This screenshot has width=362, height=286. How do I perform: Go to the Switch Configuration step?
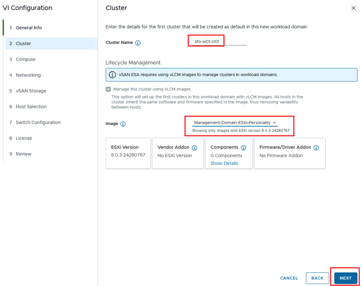[38, 122]
